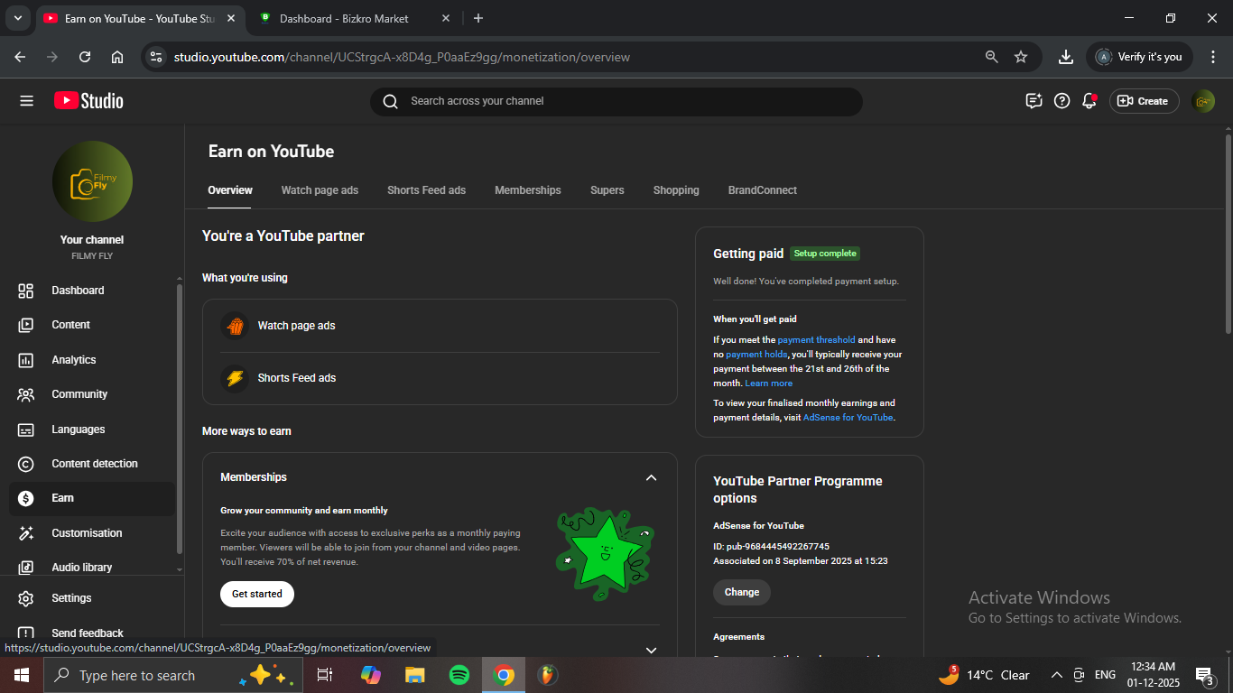Open the help question mark icon
This screenshot has height=693, width=1233.
point(1062,101)
